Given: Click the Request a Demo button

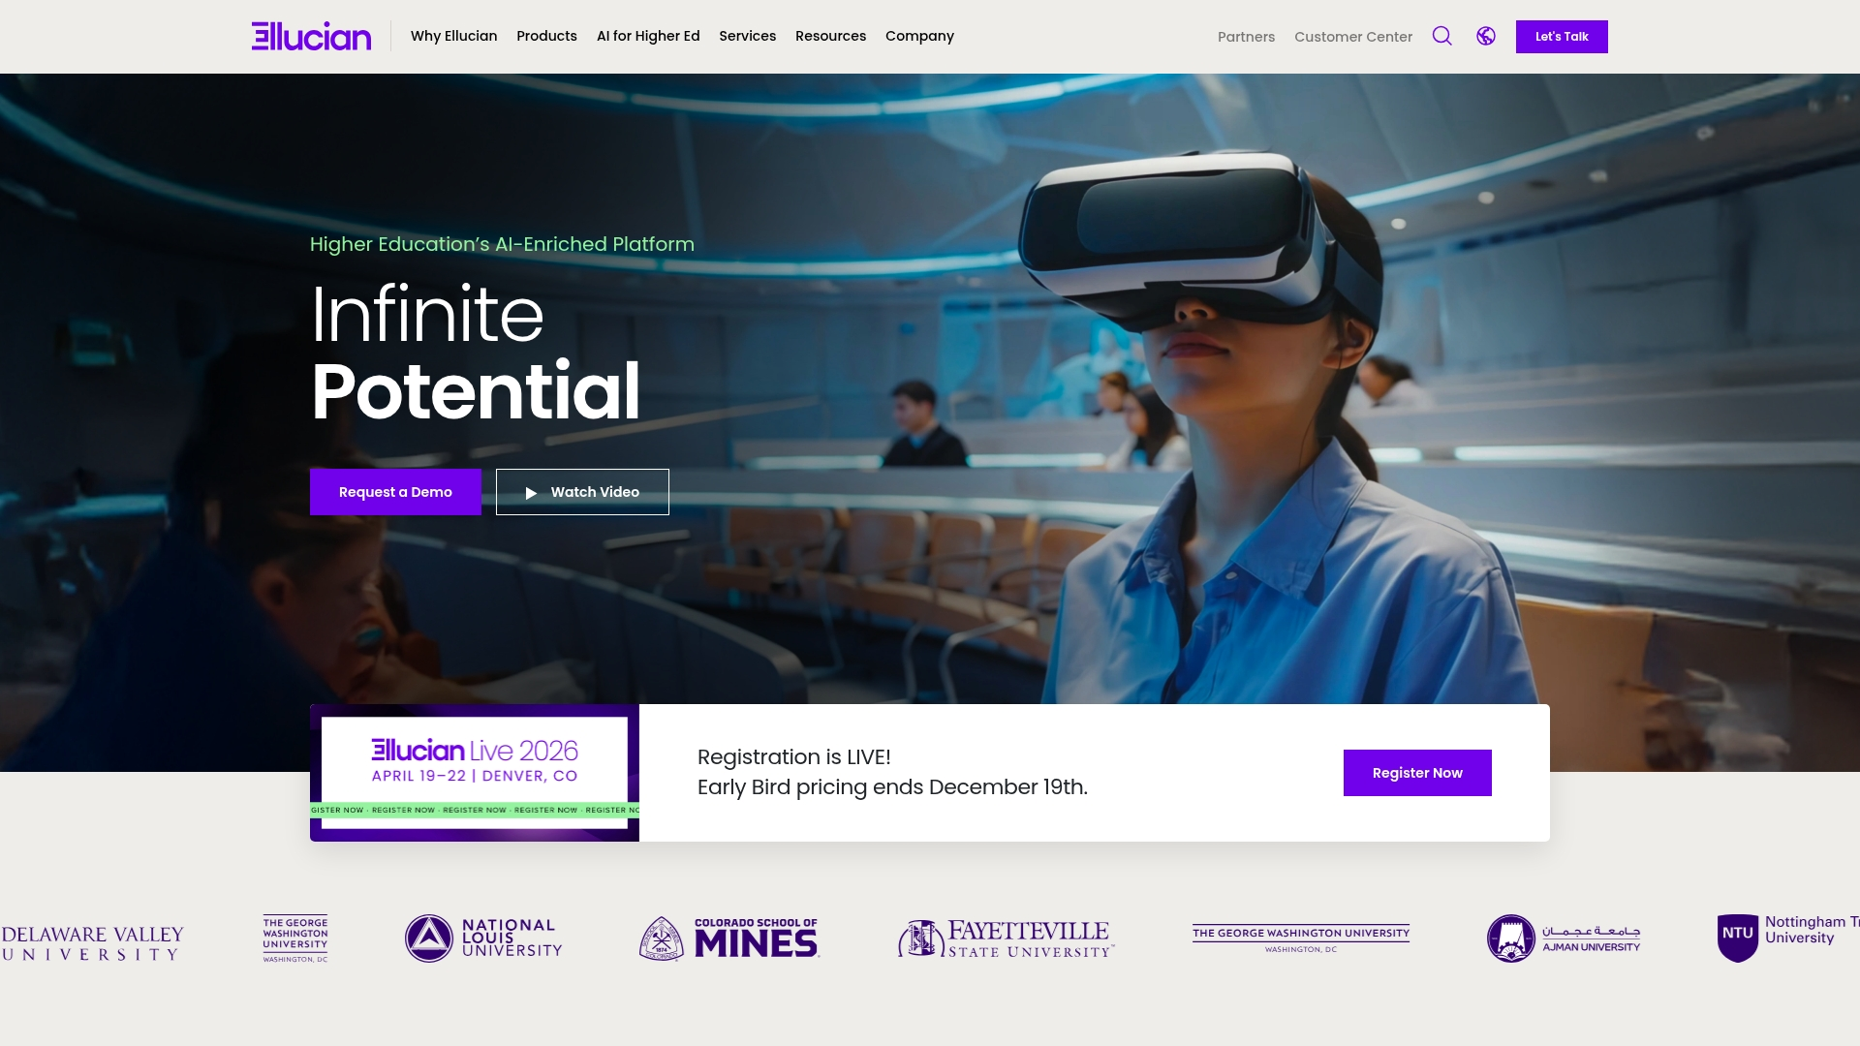Looking at the screenshot, I should [x=395, y=492].
